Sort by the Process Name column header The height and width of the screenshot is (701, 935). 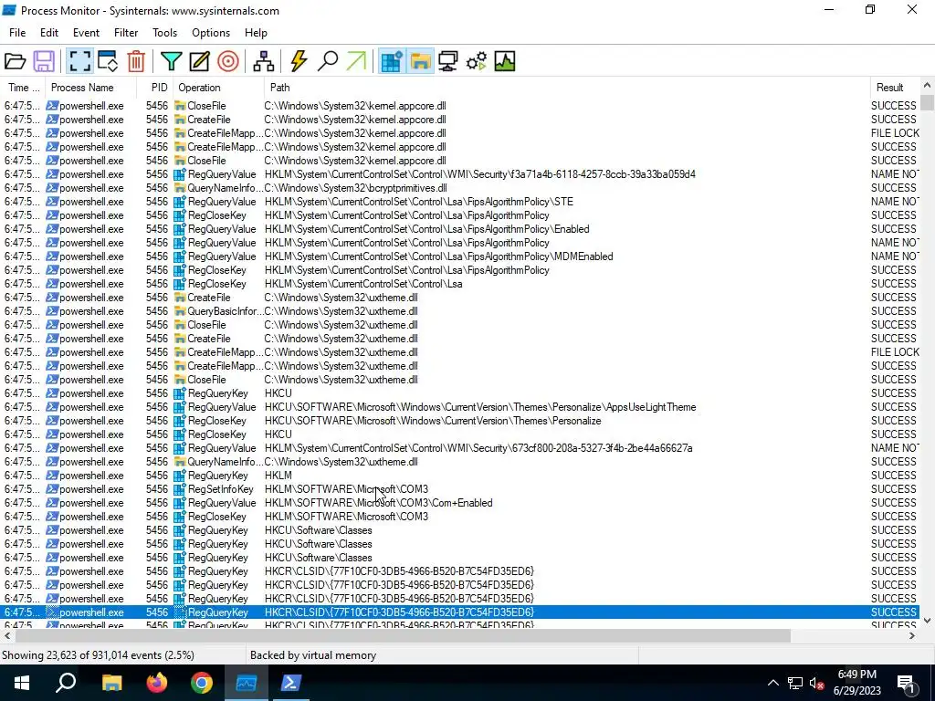90,88
